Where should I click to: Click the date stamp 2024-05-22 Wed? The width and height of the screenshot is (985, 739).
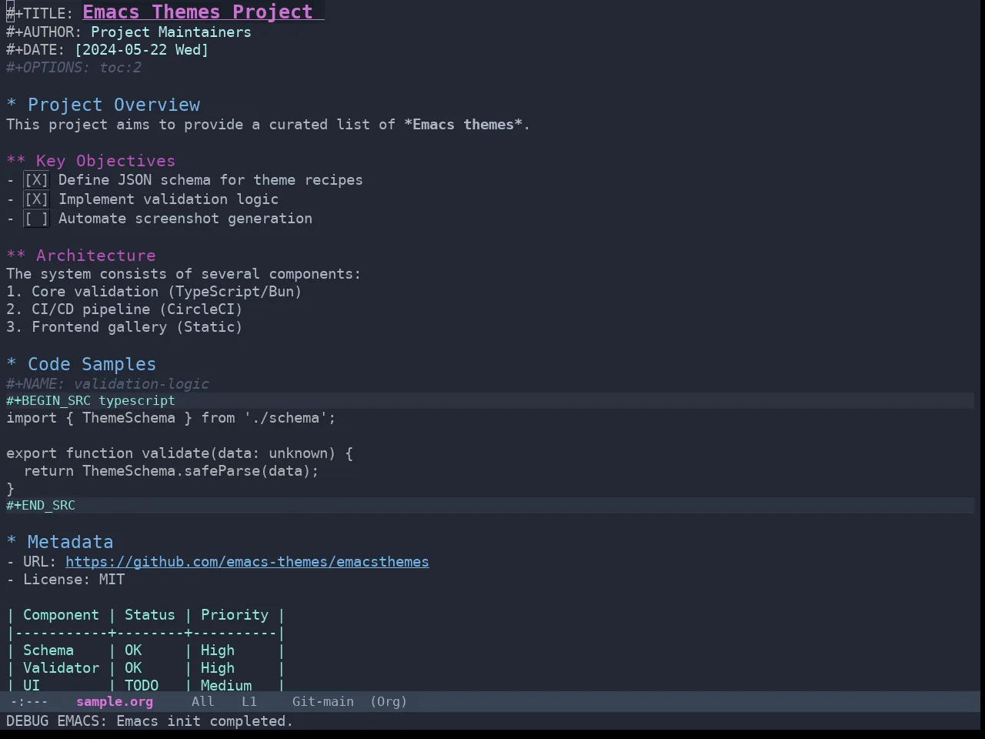(x=142, y=50)
